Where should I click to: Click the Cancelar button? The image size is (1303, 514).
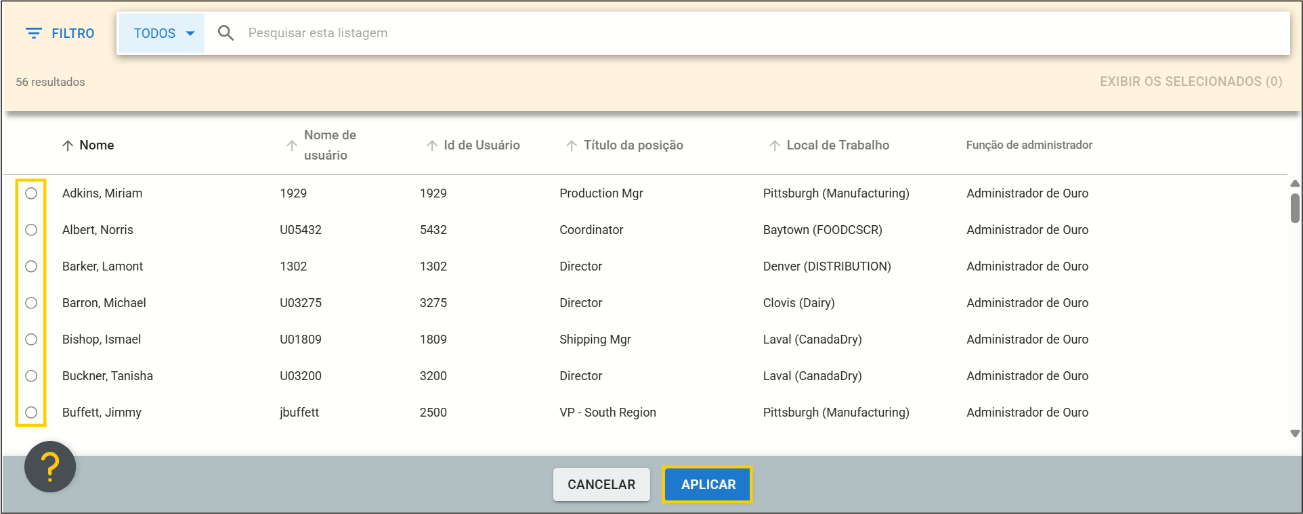tap(601, 484)
